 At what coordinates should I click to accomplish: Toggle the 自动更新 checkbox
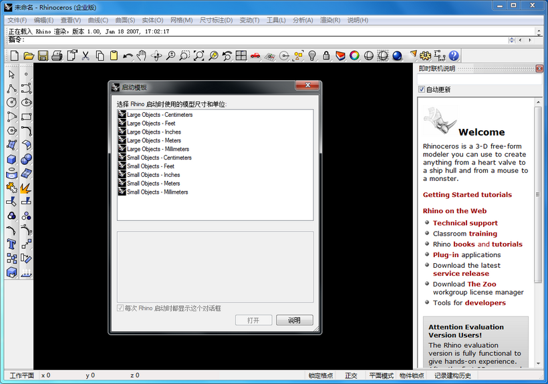pyautogui.click(x=422, y=89)
